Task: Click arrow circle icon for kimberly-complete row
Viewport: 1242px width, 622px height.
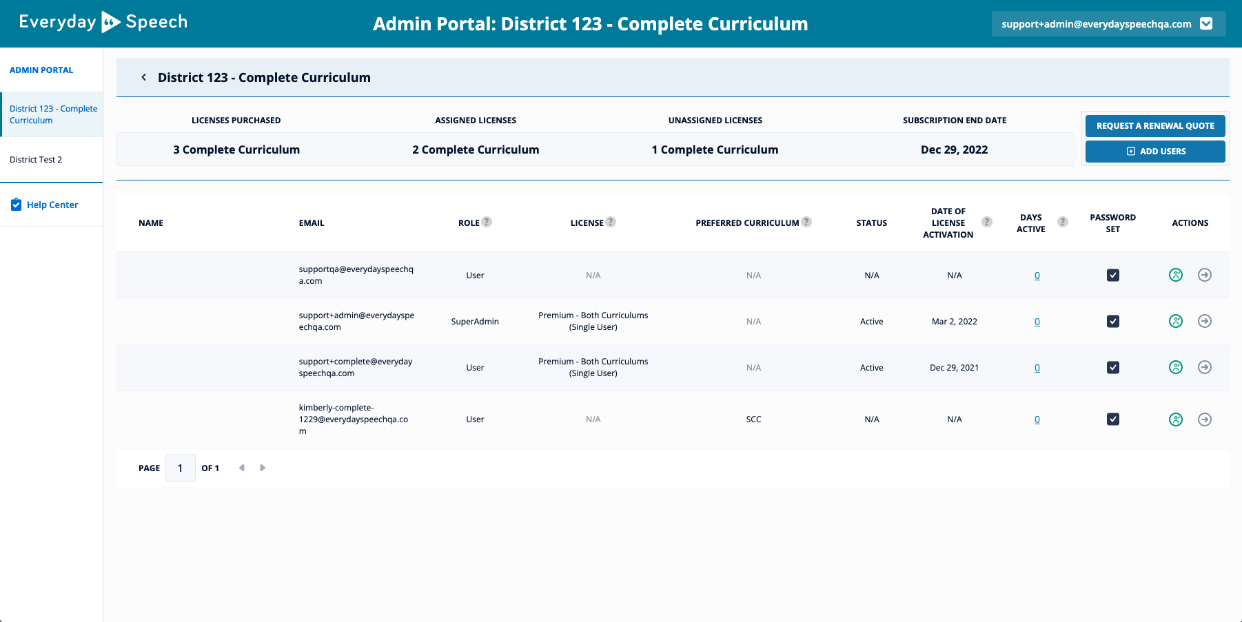Action: coord(1205,419)
